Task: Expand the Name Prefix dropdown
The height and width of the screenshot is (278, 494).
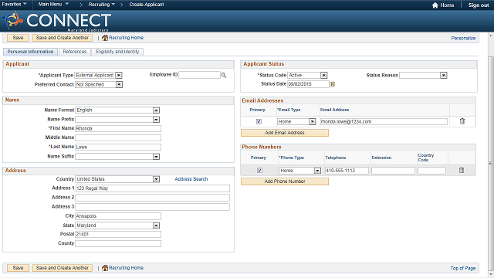Action: pos(156,120)
